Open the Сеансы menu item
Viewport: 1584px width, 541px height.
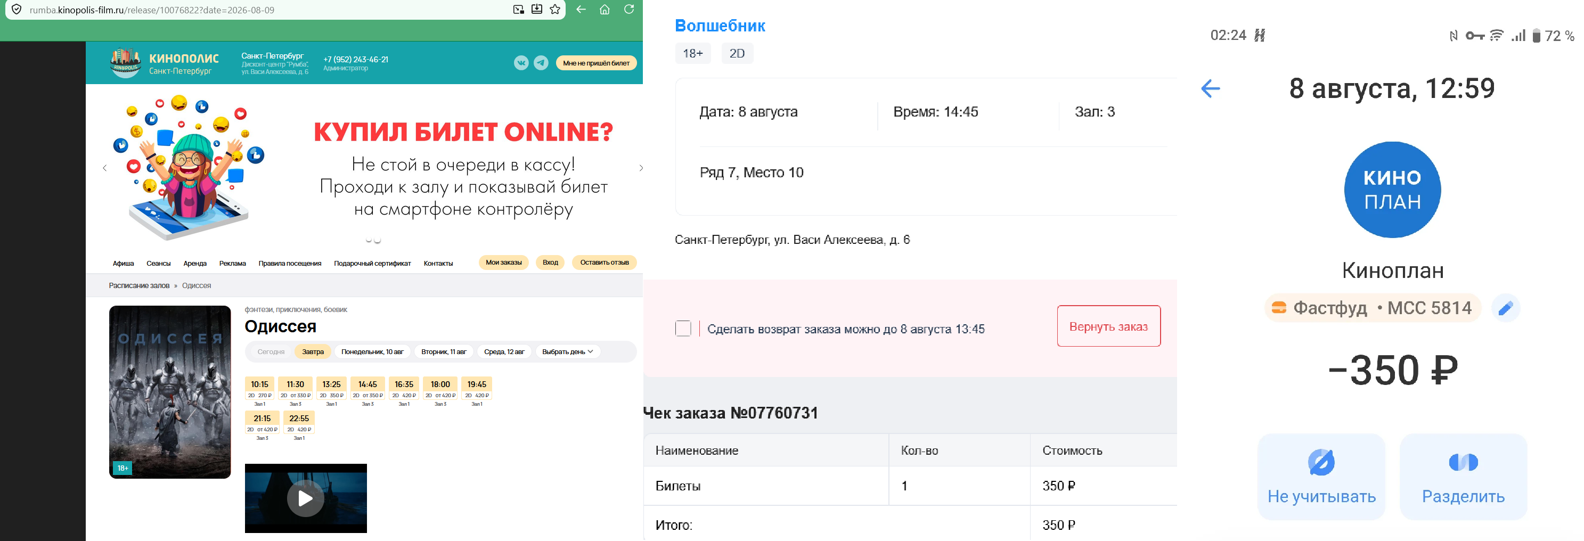(x=159, y=263)
